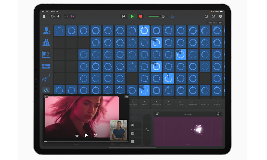267x160 pixels.
Task: Tap the turntable scratch FX button
Action: click(132, 134)
